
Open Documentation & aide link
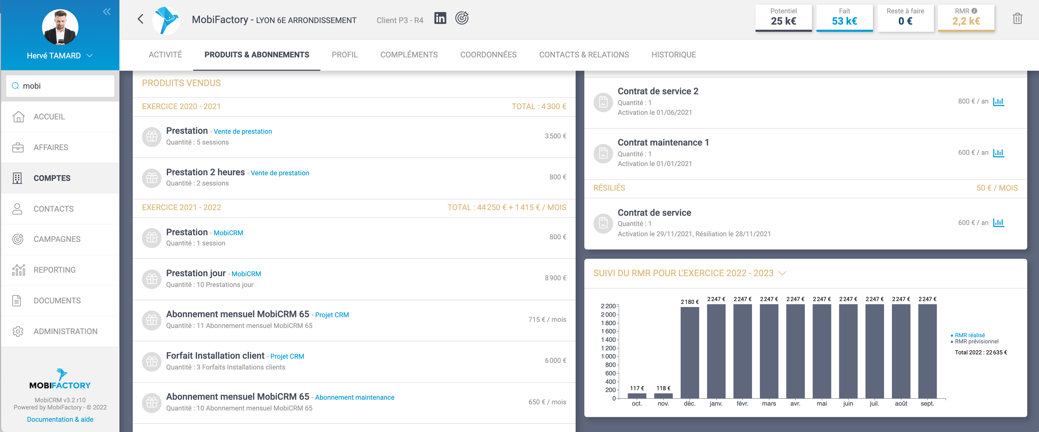tap(60, 419)
